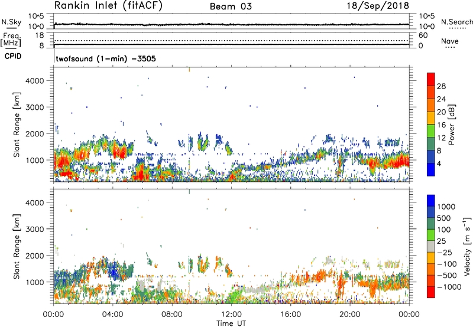Select the 'Freq. [MHz]' axis label

click(11, 40)
